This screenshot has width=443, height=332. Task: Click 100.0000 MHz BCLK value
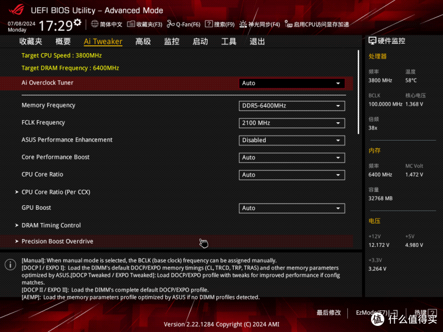(x=385, y=104)
